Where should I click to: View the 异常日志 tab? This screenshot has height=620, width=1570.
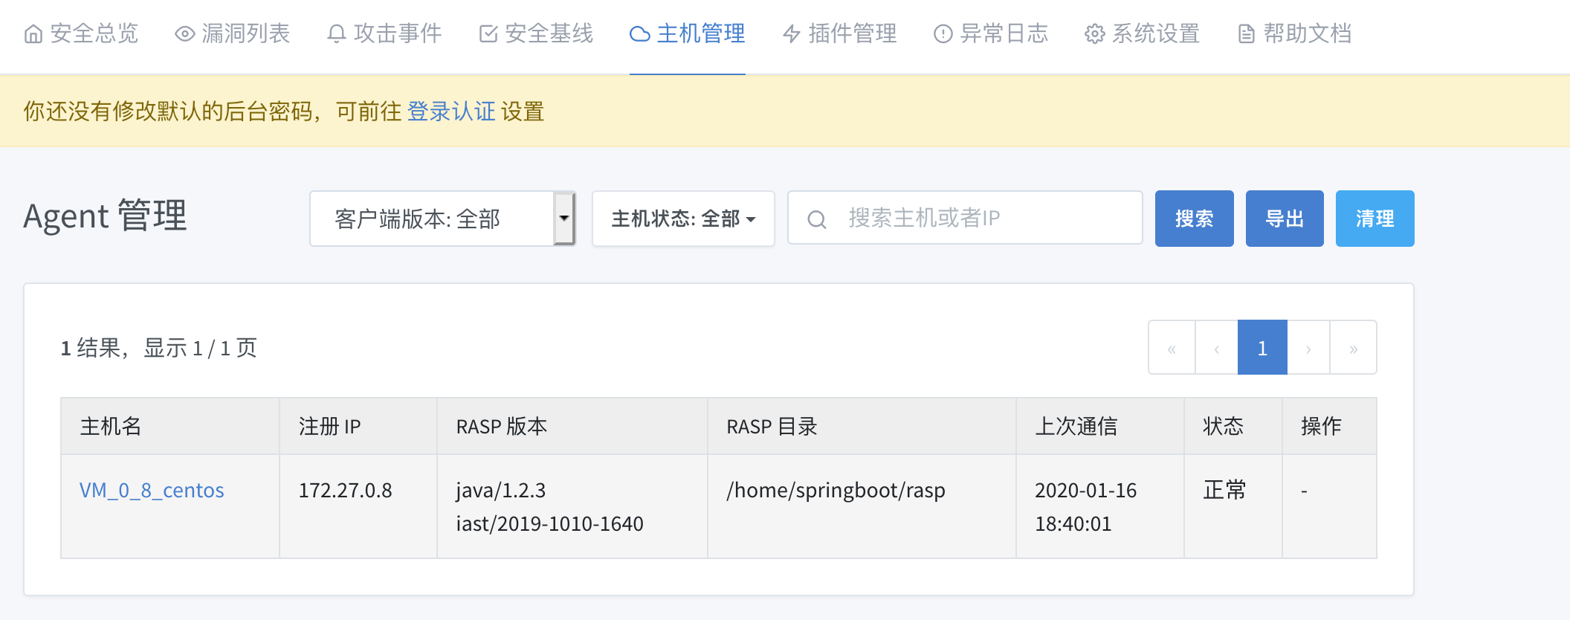991,33
